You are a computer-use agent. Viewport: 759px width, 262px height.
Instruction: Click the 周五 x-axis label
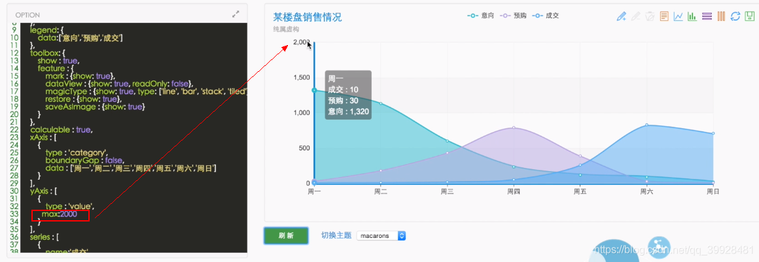pyautogui.click(x=580, y=192)
